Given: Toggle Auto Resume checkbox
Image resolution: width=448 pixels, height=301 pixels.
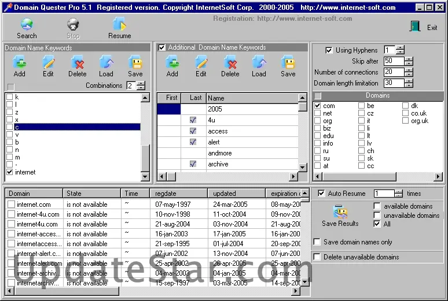Looking at the screenshot, I should click(x=322, y=194).
